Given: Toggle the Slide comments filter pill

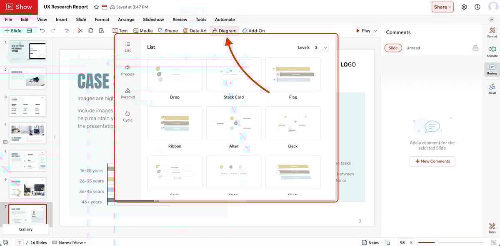Looking at the screenshot, I should (393, 48).
